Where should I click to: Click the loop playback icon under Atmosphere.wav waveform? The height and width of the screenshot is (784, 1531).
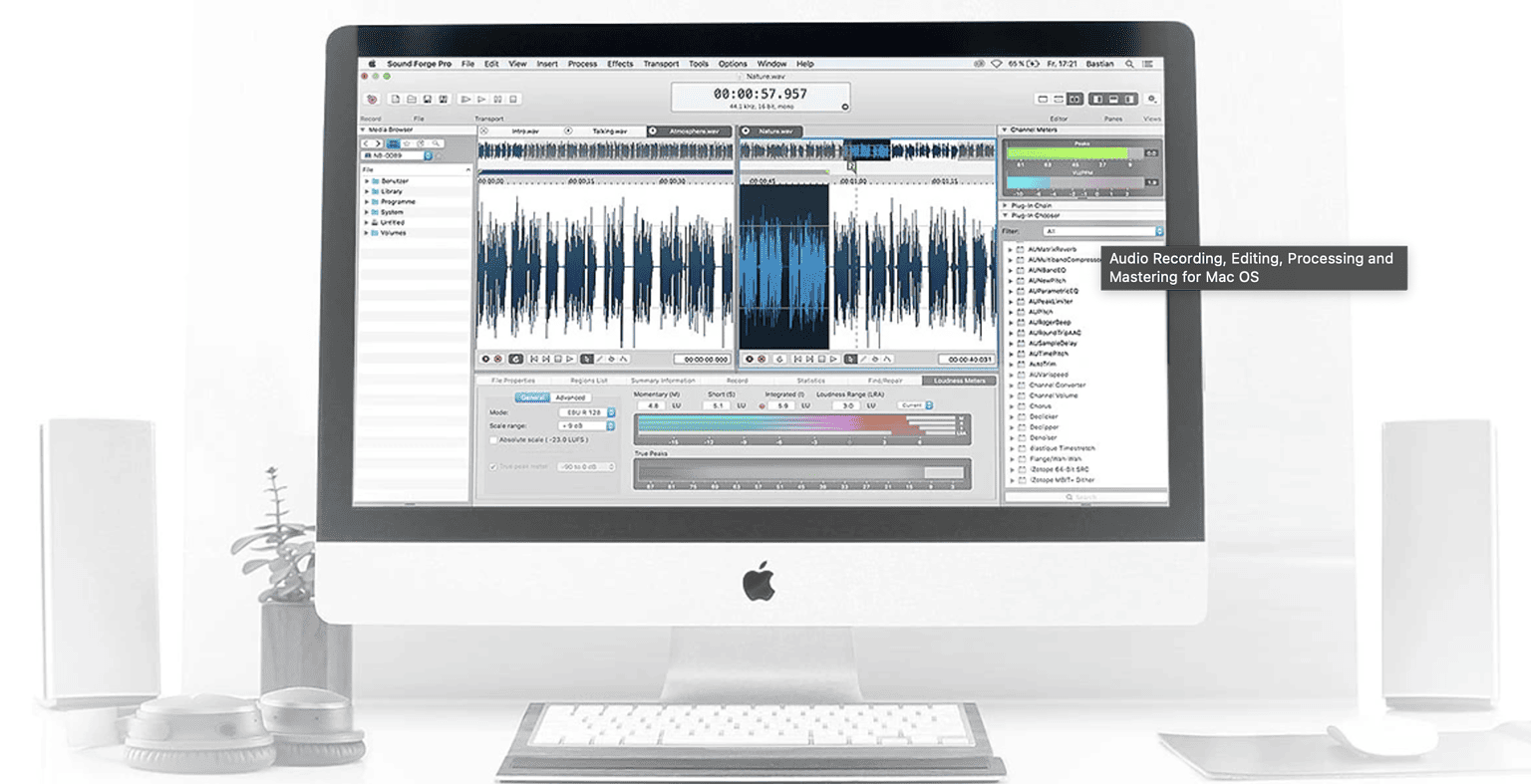click(515, 361)
